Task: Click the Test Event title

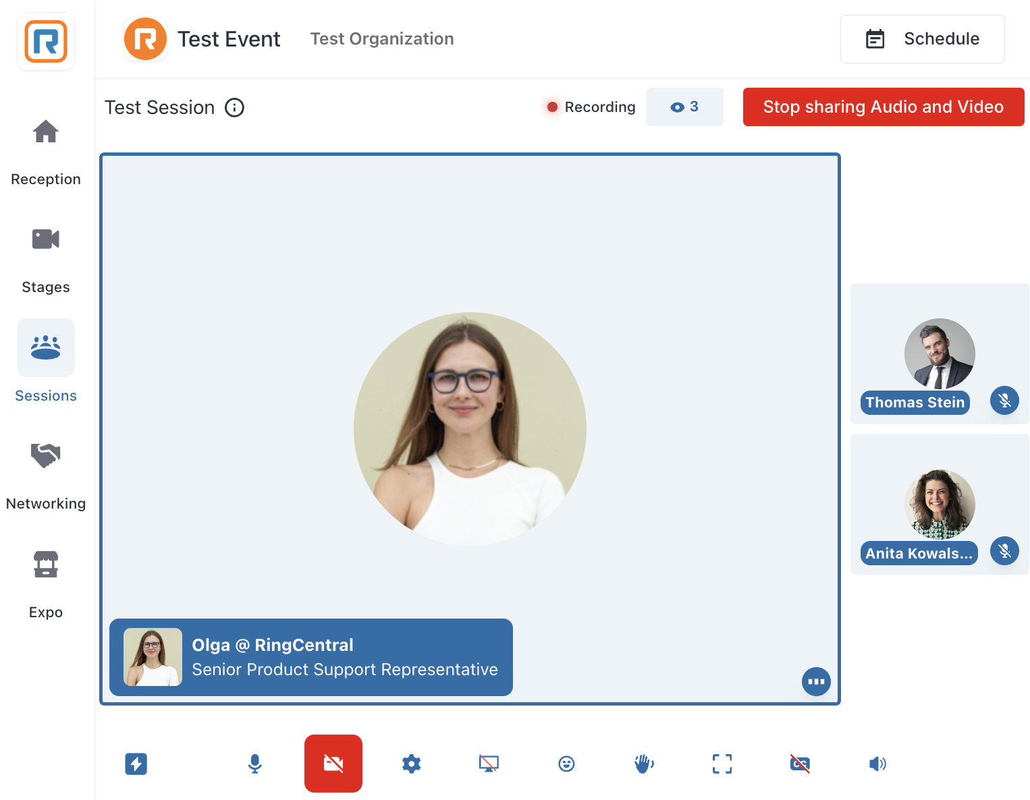Action: [229, 39]
